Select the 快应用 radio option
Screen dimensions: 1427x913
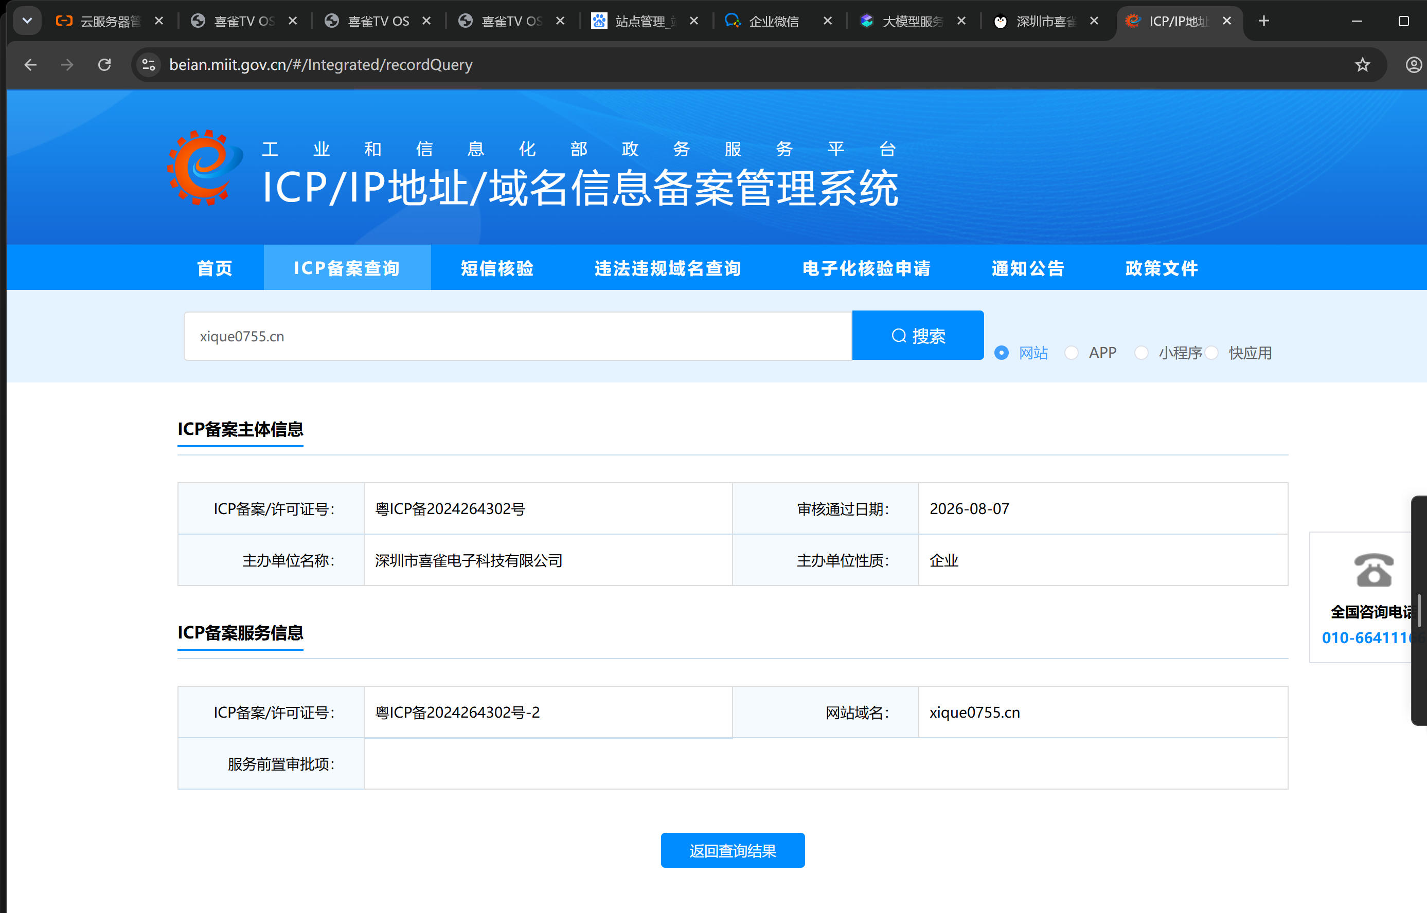point(1211,353)
